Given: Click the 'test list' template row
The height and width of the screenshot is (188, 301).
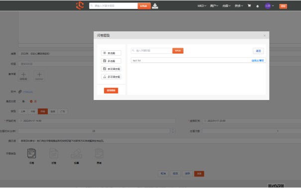Looking at the screenshot, I should pyautogui.click(x=199, y=60).
